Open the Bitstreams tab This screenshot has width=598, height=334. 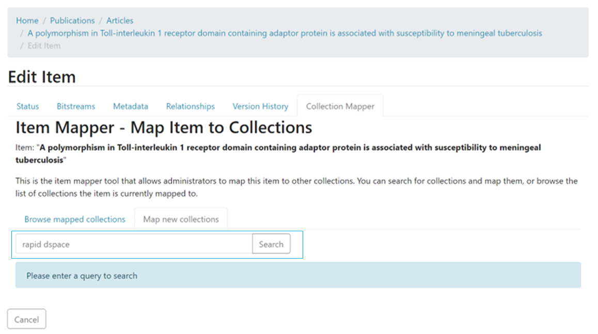coord(76,106)
